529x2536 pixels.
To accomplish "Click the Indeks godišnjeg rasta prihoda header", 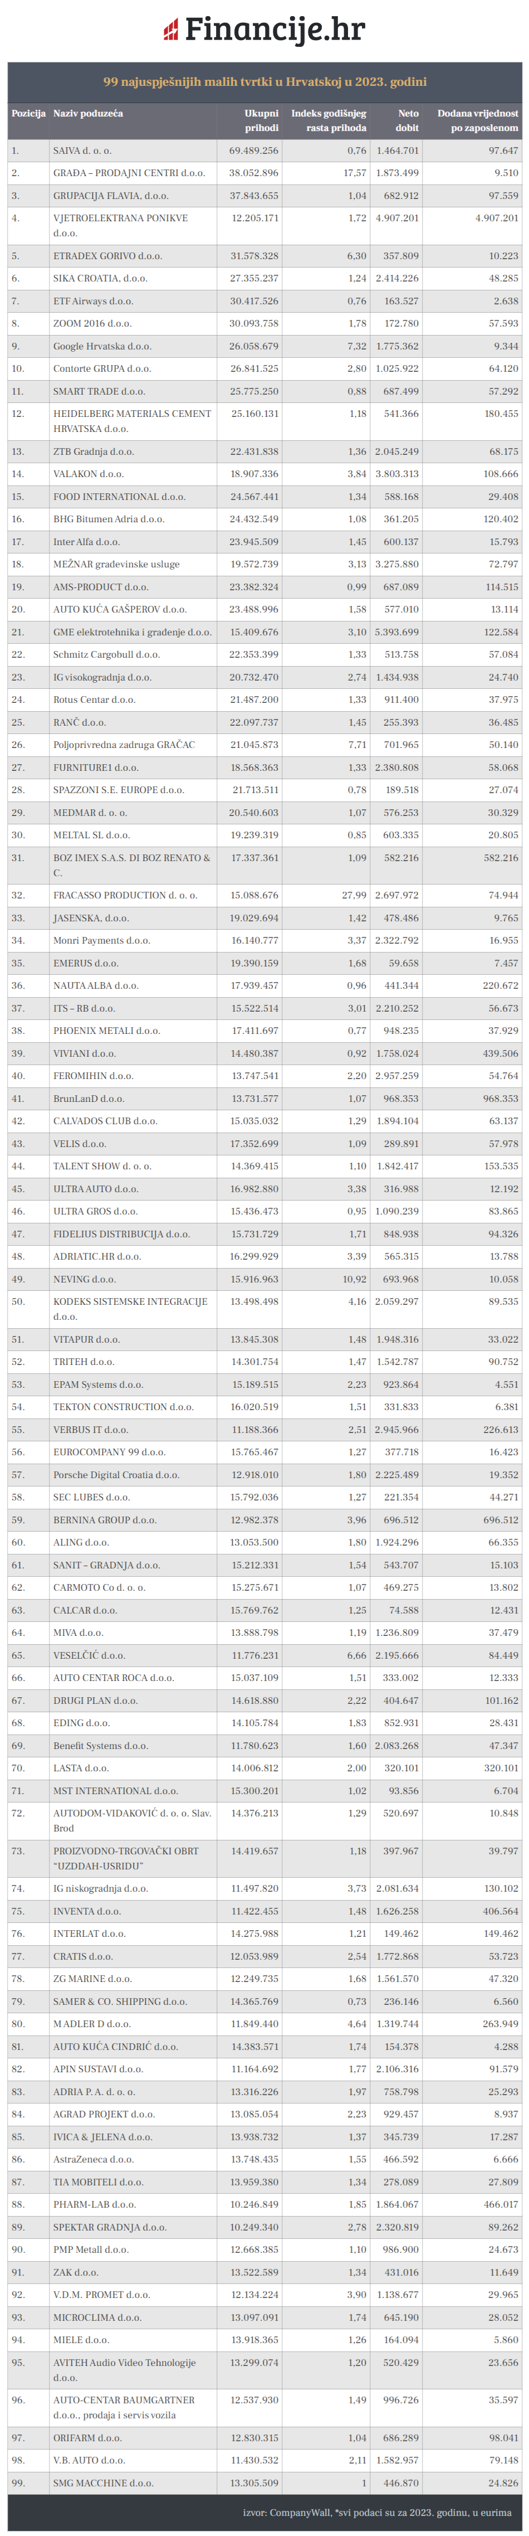I will (329, 120).
